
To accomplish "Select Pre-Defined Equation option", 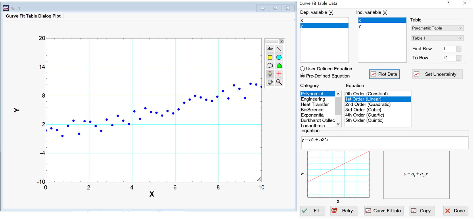I will [302, 76].
